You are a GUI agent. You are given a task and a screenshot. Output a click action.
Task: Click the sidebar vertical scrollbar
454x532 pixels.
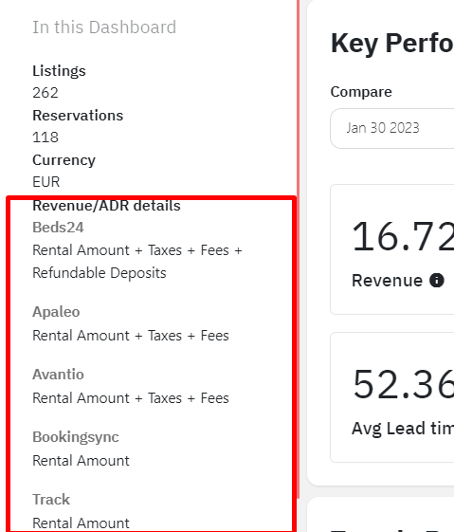pos(298,249)
